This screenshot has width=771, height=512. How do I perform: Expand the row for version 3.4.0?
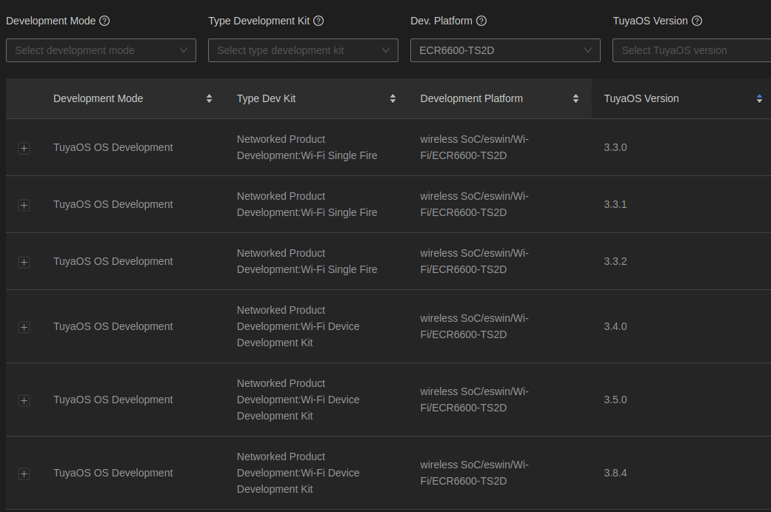click(x=24, y=327)
